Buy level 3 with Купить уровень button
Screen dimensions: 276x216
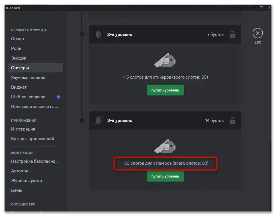165,176
